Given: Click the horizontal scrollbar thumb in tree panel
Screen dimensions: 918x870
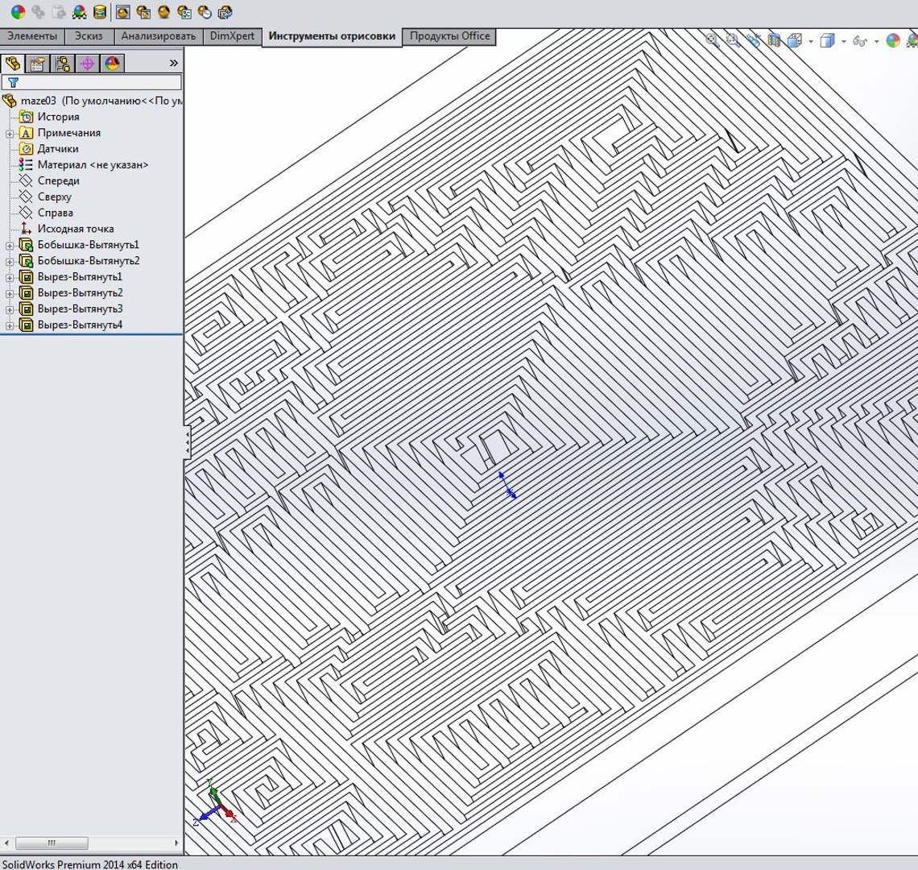Looking at the screenshot, I should [52, 843].
